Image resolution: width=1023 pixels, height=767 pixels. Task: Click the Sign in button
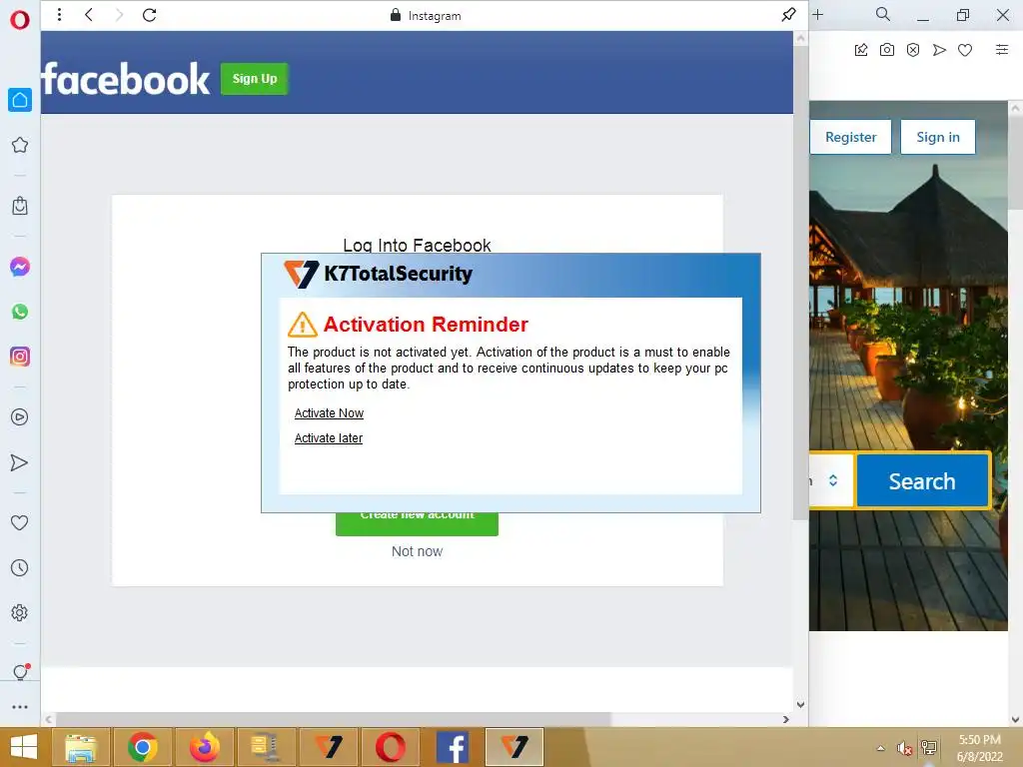click(937, 137)
